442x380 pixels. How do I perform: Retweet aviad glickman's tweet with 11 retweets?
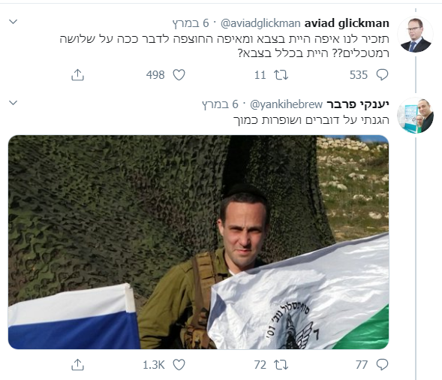coord(281,75)
